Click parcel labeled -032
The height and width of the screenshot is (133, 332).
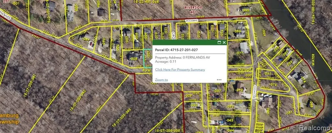tap(194, 105)
